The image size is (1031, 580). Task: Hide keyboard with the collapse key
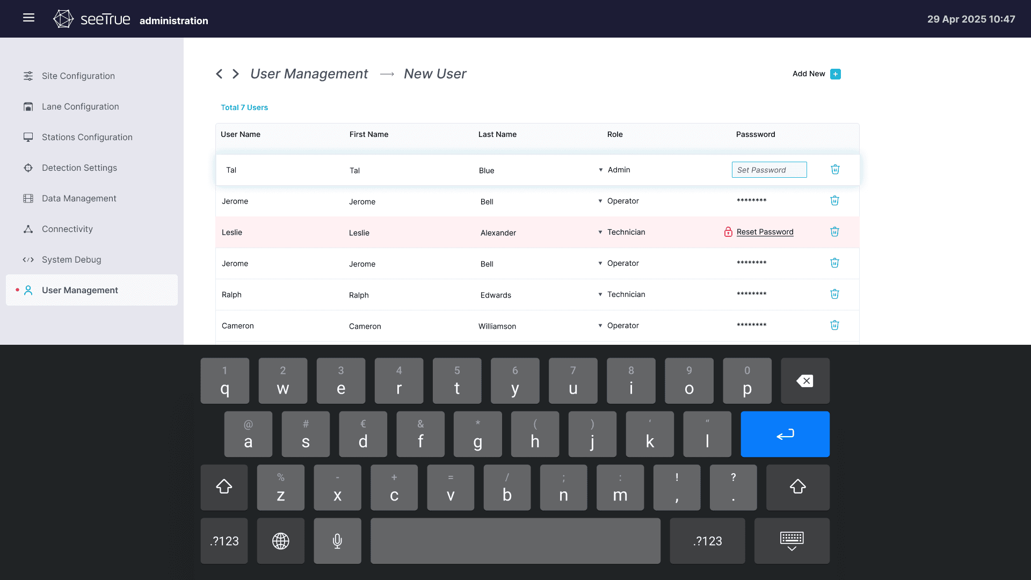point(792,541)
